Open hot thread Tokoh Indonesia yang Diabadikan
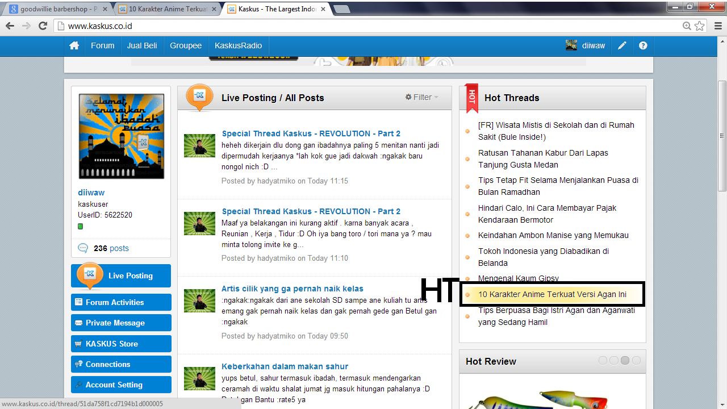This screenshot has width=727, height=409. [x=544, y=257]
